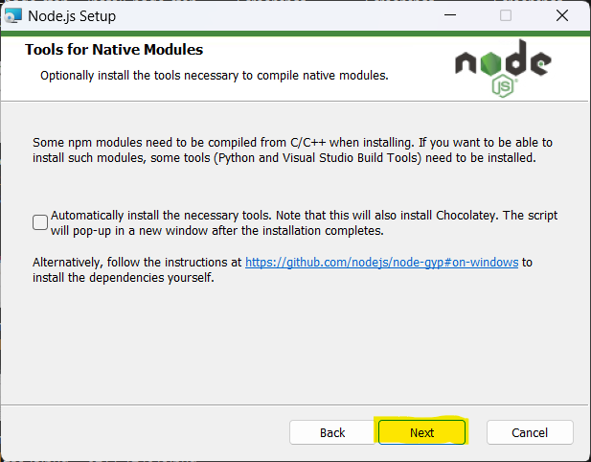Click 'install the dependencies yourself' text line
The image size is (591, 462).
coord(124,278)
